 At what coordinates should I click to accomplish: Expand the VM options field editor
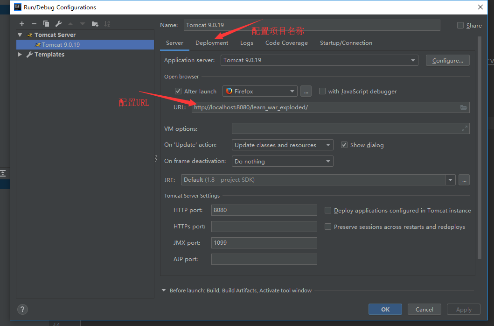click(x=465, y=129)
